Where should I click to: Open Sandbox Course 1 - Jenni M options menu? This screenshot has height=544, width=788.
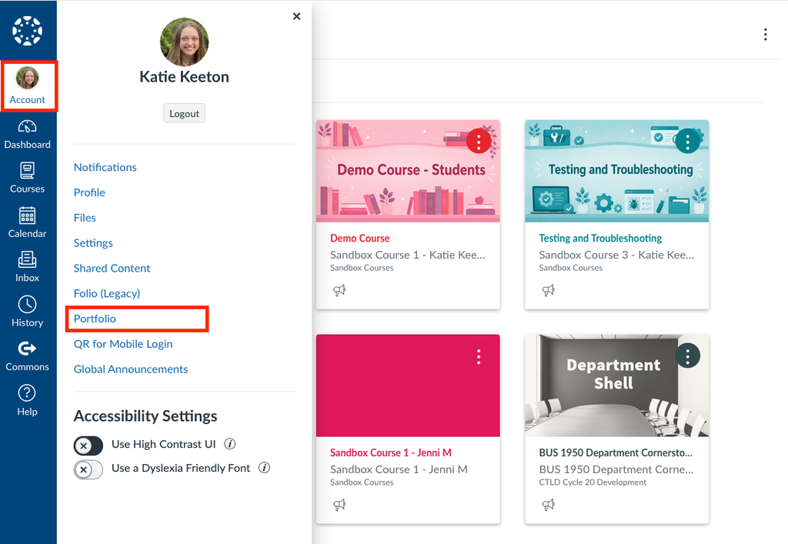coord(479,356)
